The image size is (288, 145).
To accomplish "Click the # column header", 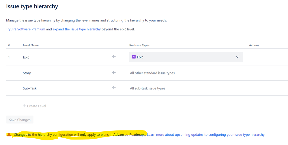I will point(9,45).
